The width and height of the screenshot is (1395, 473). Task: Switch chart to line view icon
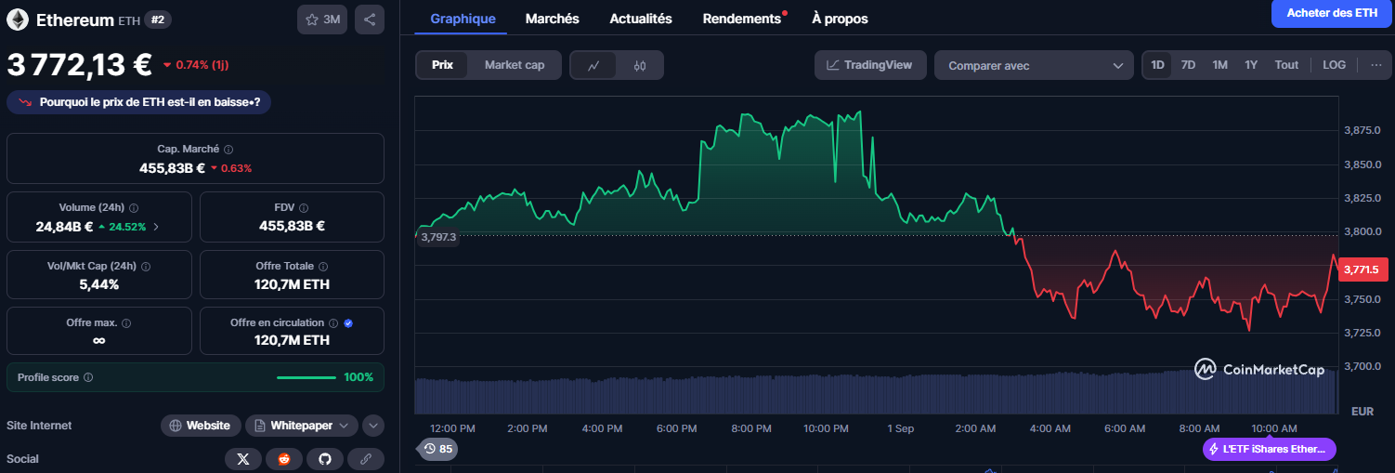(x=593, y=65)
